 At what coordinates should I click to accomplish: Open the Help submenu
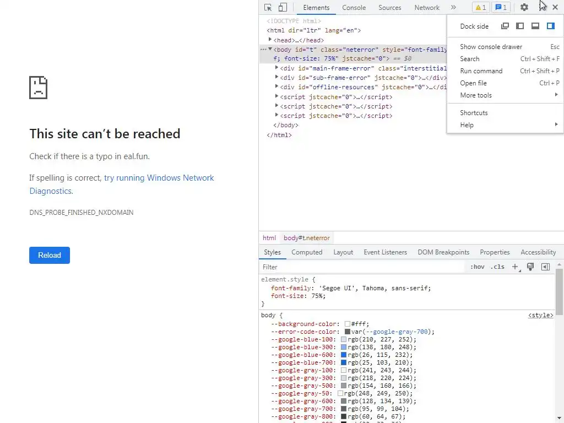tap(506, 125)
